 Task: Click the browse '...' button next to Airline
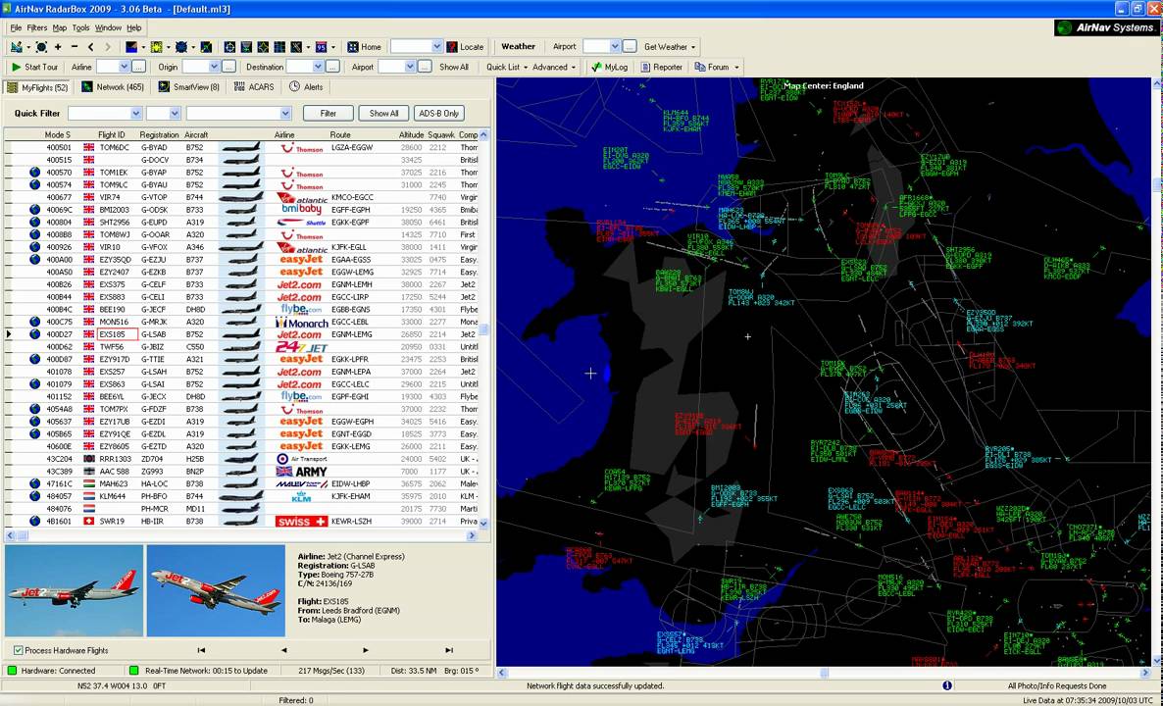pyautogui.click(x=138, y=67)
